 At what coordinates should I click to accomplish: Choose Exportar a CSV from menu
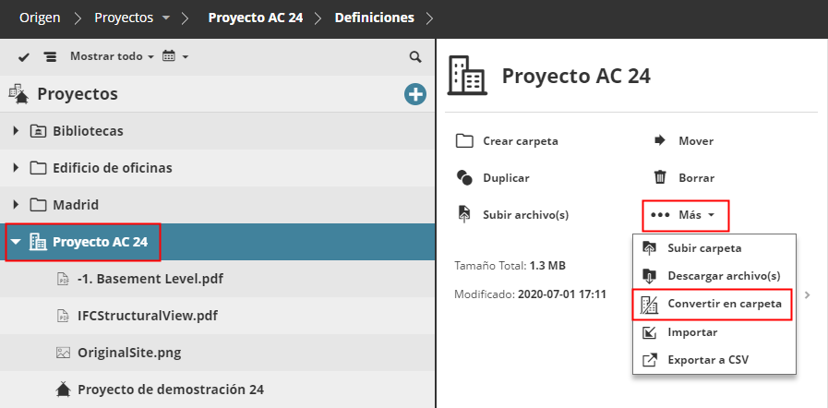709,359
